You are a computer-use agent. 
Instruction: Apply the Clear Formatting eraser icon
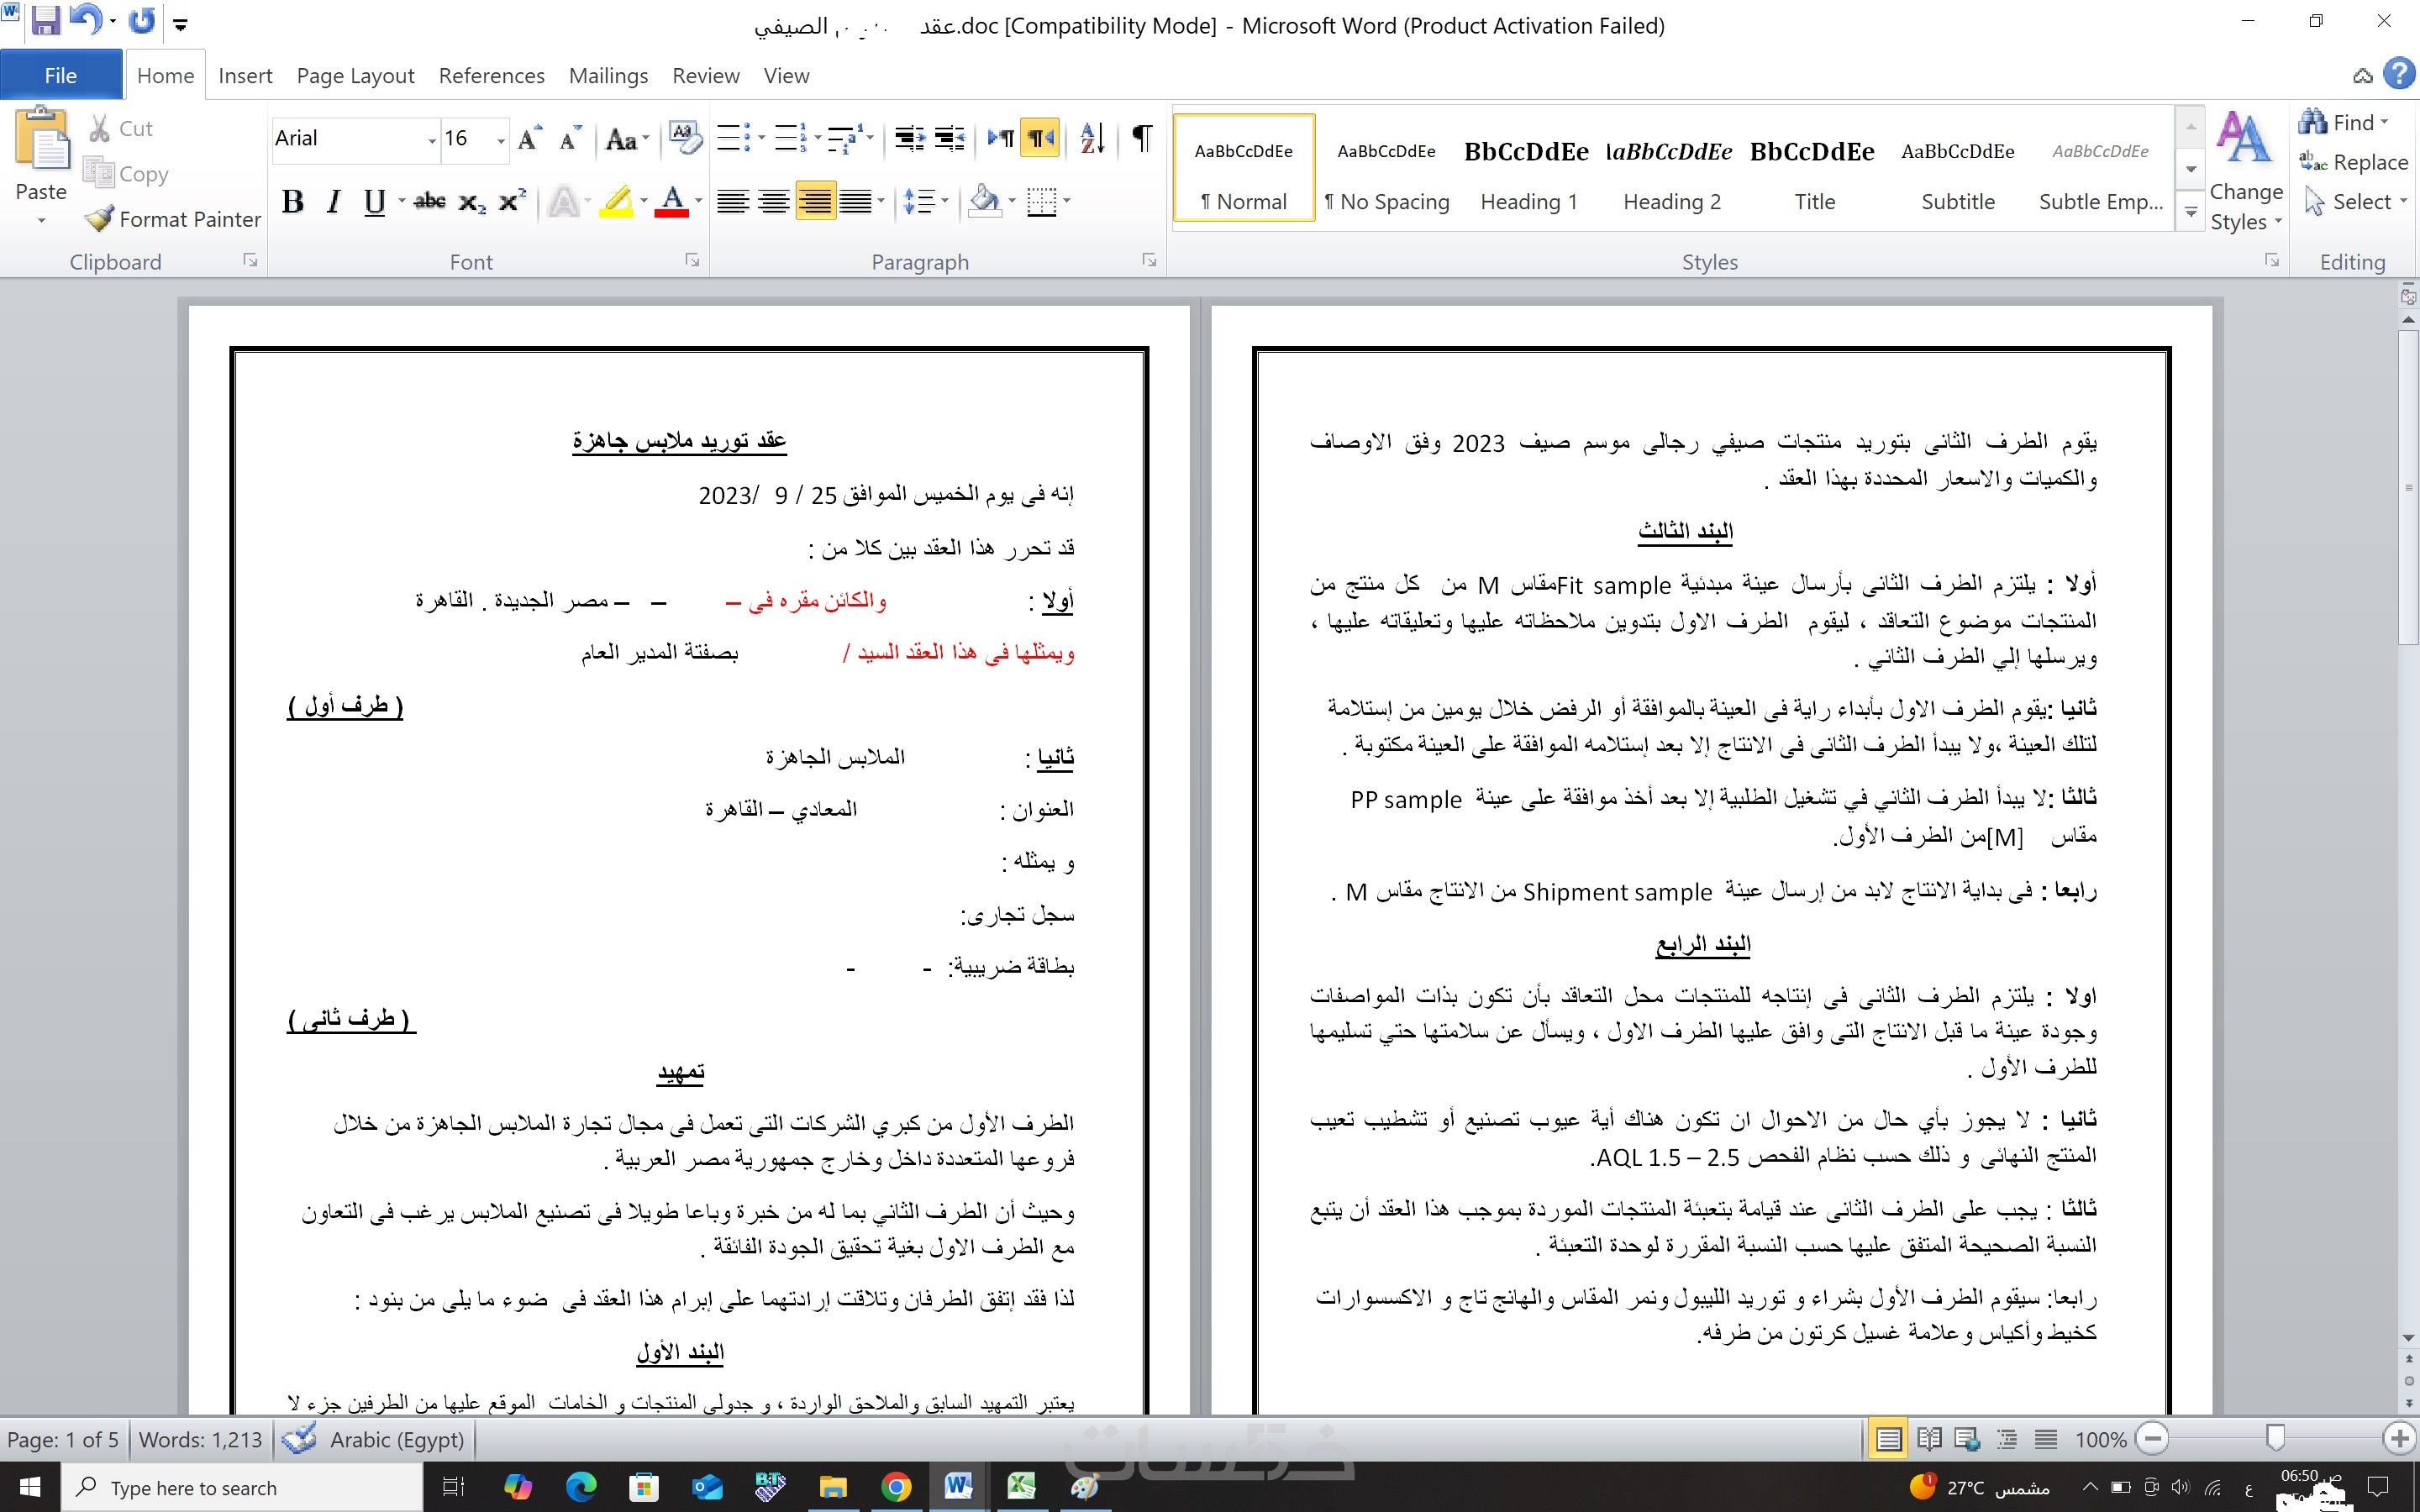(x=685, y=138)
